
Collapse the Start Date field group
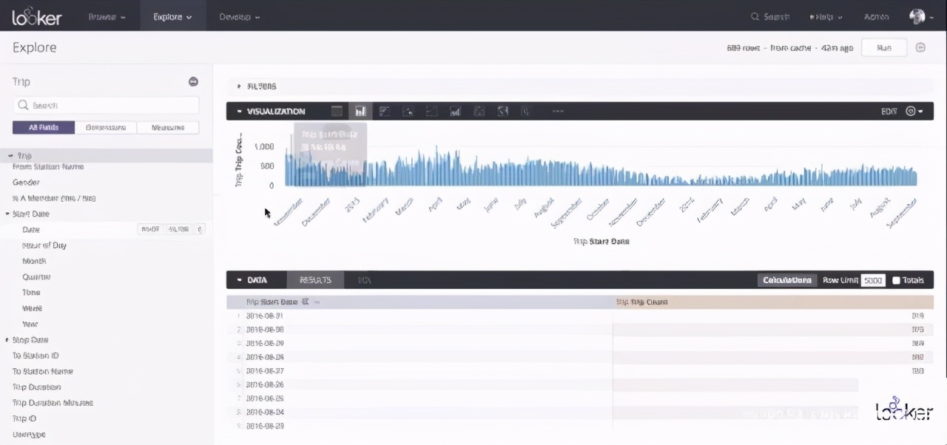(x=8, y=214)
